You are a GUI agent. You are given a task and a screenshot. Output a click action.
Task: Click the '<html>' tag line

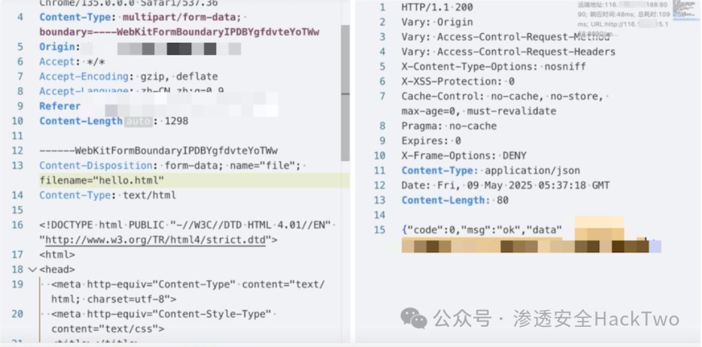(57, 254)
